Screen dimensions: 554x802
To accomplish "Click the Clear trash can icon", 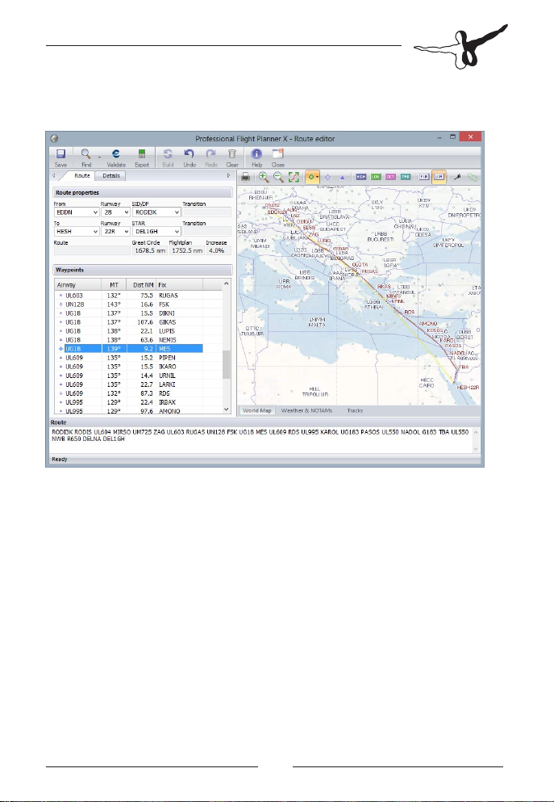I will [231, 154].
